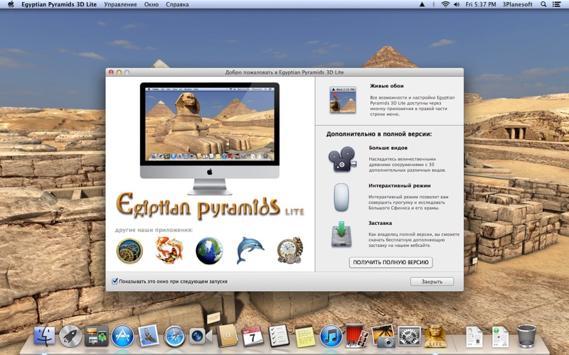This screenshot has width=569, height=355.
Task: Open Photo Booth in the Dock
Action: [x=357, y=336]
